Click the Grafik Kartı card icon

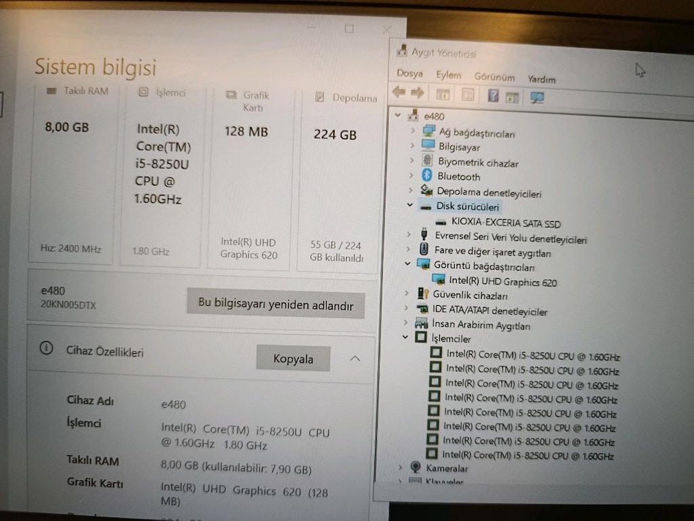231,95
